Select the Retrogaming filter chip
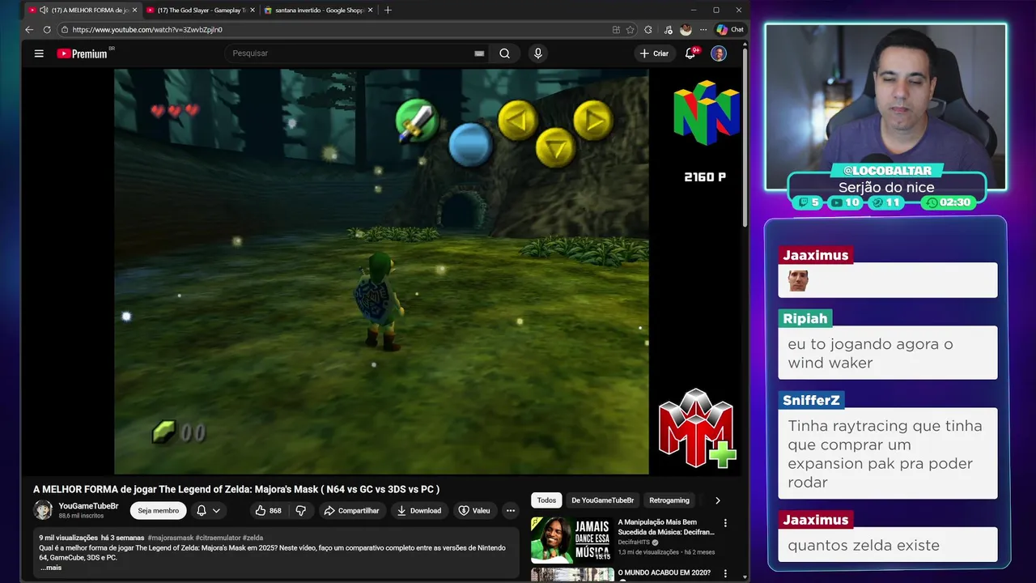 coord(669,500)
